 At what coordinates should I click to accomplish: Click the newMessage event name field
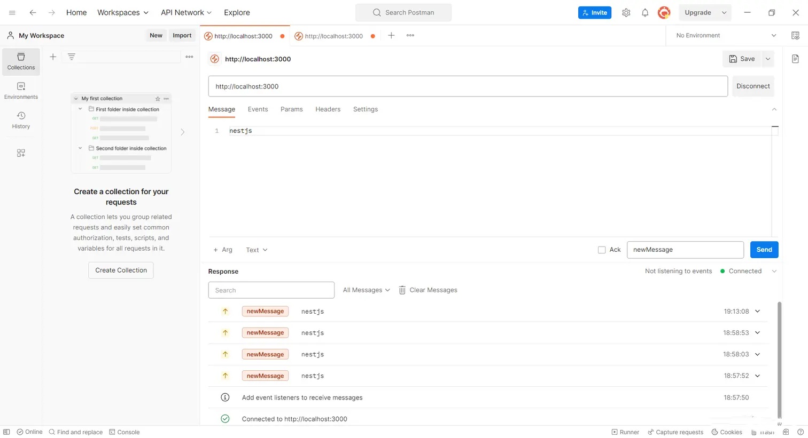click(685, 250)
